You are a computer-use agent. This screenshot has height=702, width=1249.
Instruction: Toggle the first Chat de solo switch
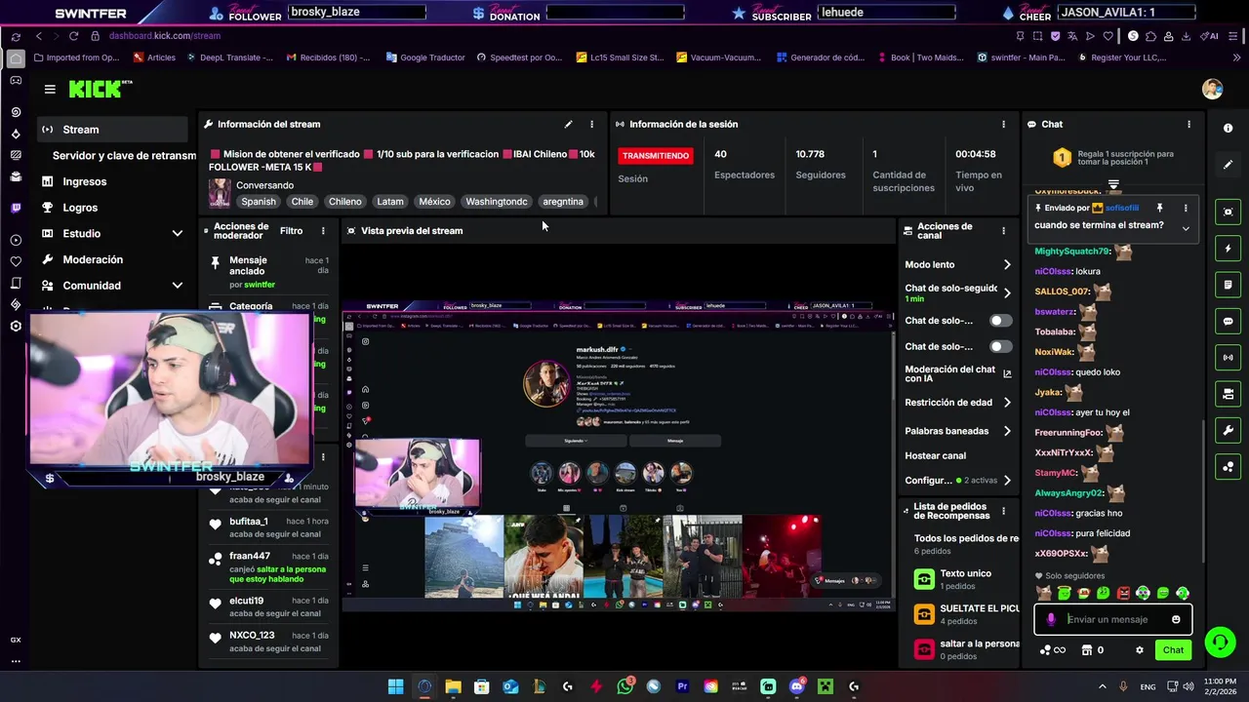click(1000, 320)
